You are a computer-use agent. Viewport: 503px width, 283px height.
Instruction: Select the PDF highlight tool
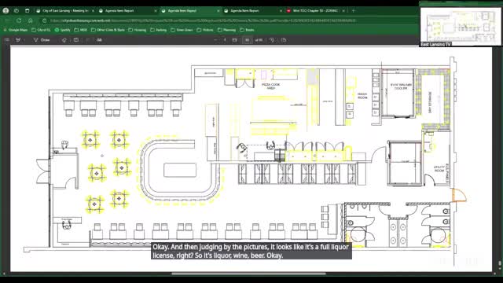(x=18, y=40)
